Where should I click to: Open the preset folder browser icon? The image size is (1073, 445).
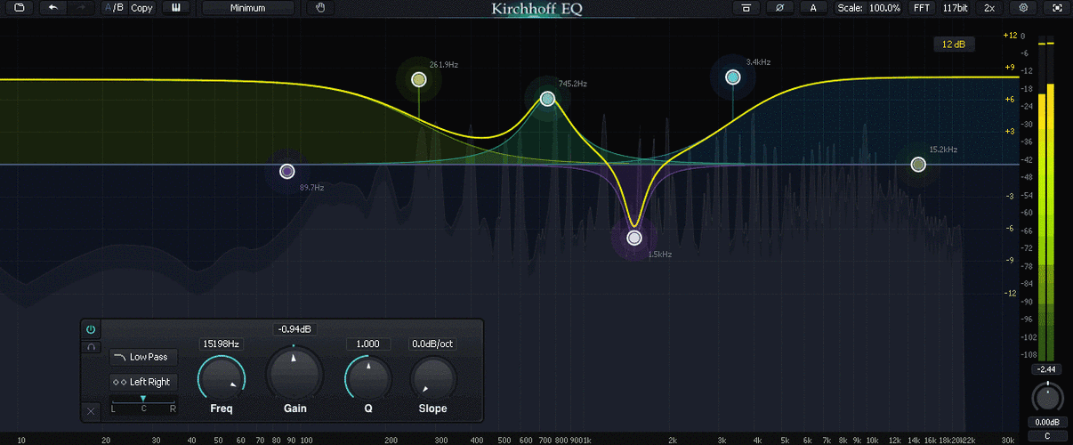(x=20, y=8)
